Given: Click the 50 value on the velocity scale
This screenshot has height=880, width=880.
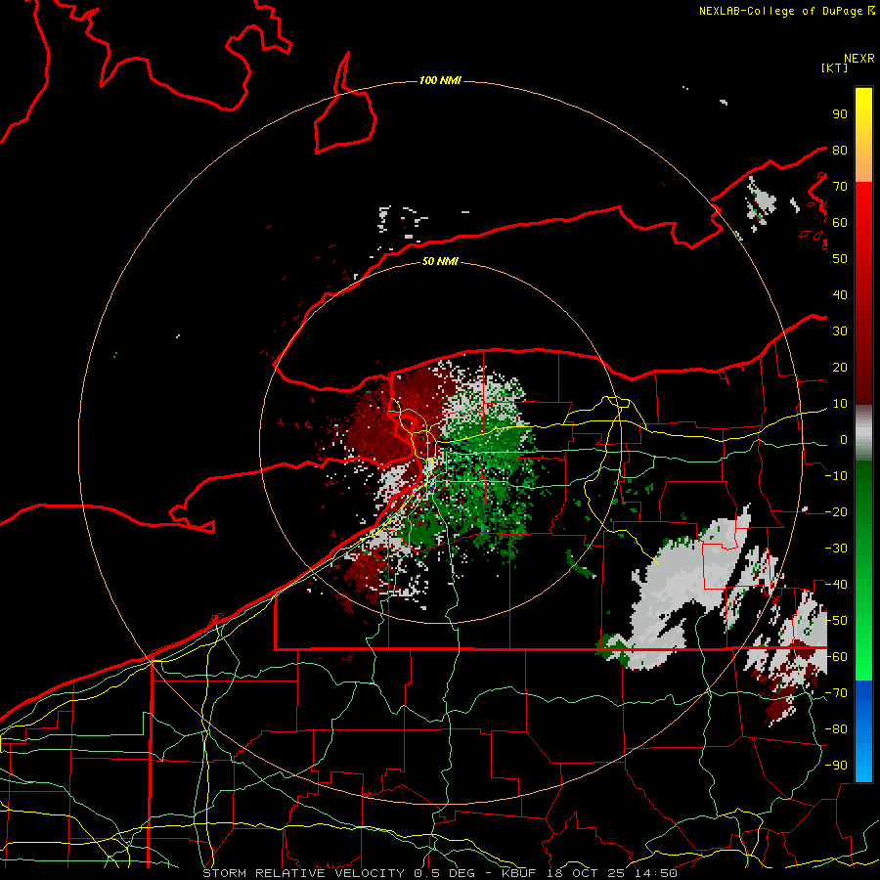Looking at the screenshot, I should 840,259.
